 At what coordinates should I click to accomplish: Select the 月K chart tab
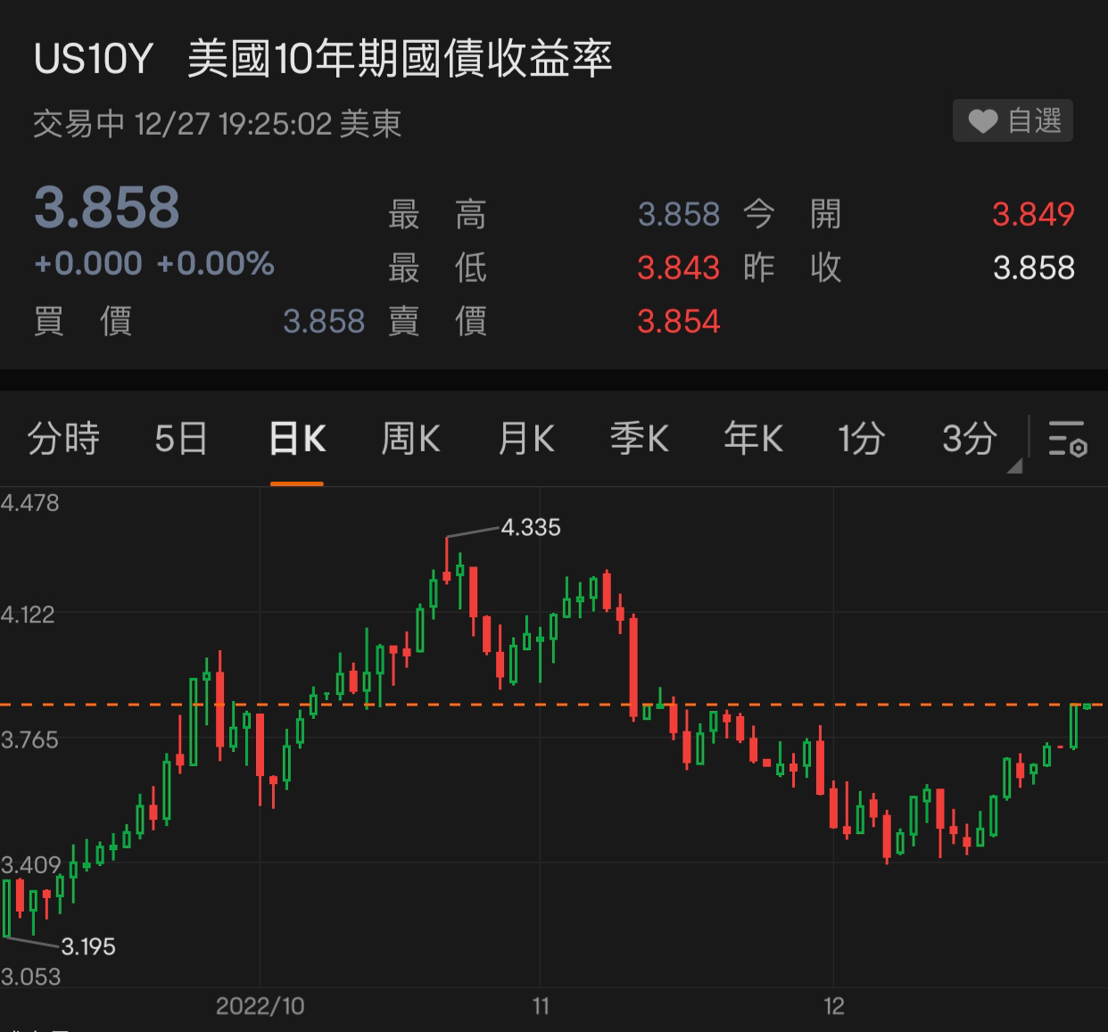pos(525,438)
